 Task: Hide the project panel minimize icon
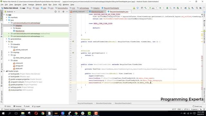coord(67,12)
